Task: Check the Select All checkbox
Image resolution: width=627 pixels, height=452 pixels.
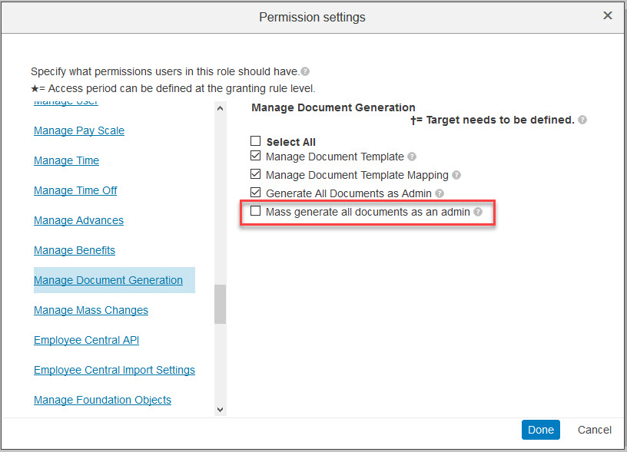Action: point(256,141)
